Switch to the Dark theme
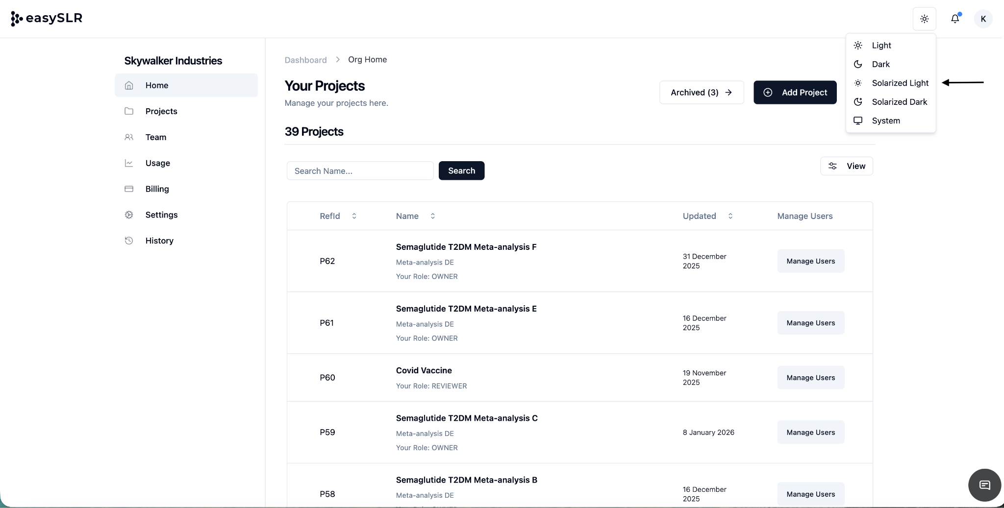The width and height of the screenshot is (1004, 508). click(880, 64)
